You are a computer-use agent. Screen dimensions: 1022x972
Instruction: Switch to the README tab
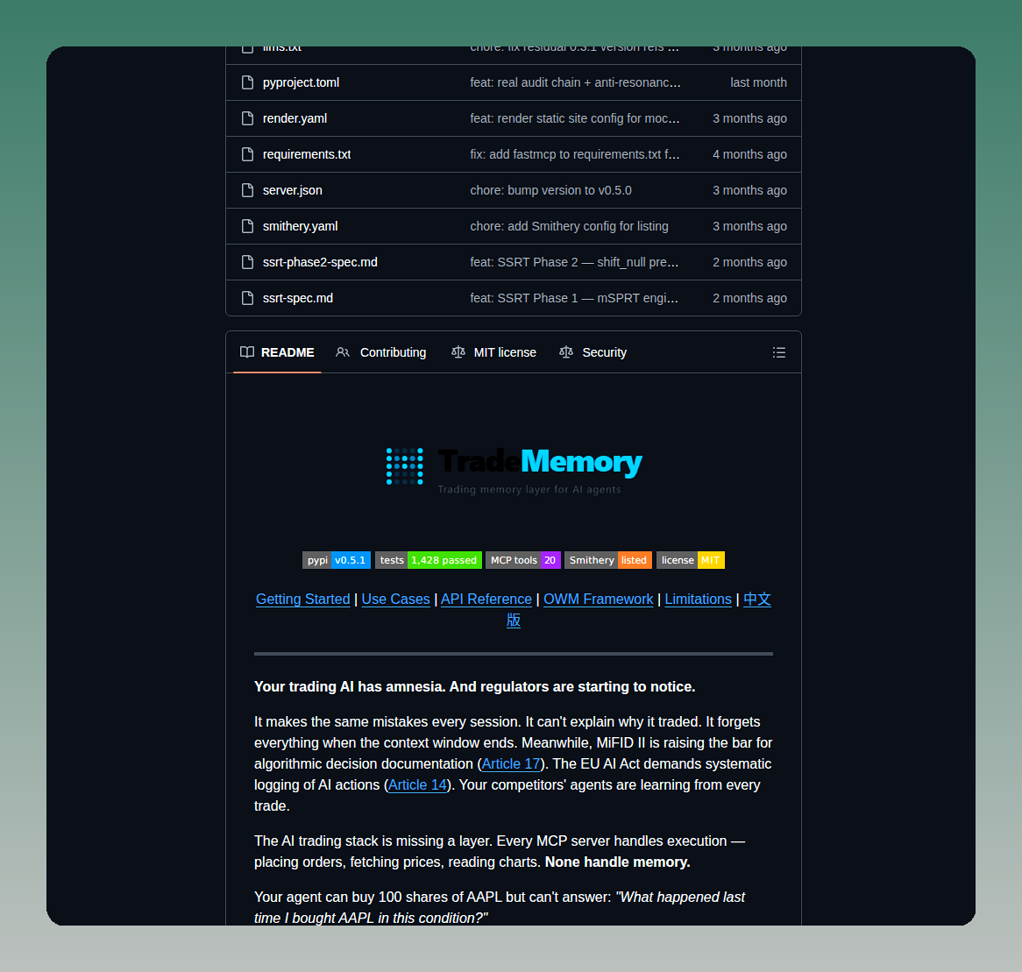(x=277, y=352)
